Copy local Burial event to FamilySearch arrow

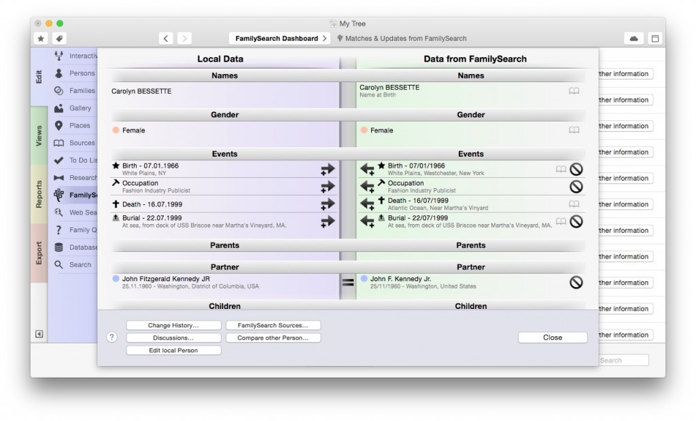(328, 221)
